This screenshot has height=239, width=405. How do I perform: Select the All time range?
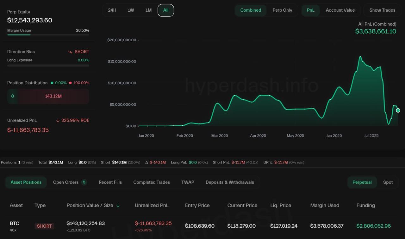[166, 10]
